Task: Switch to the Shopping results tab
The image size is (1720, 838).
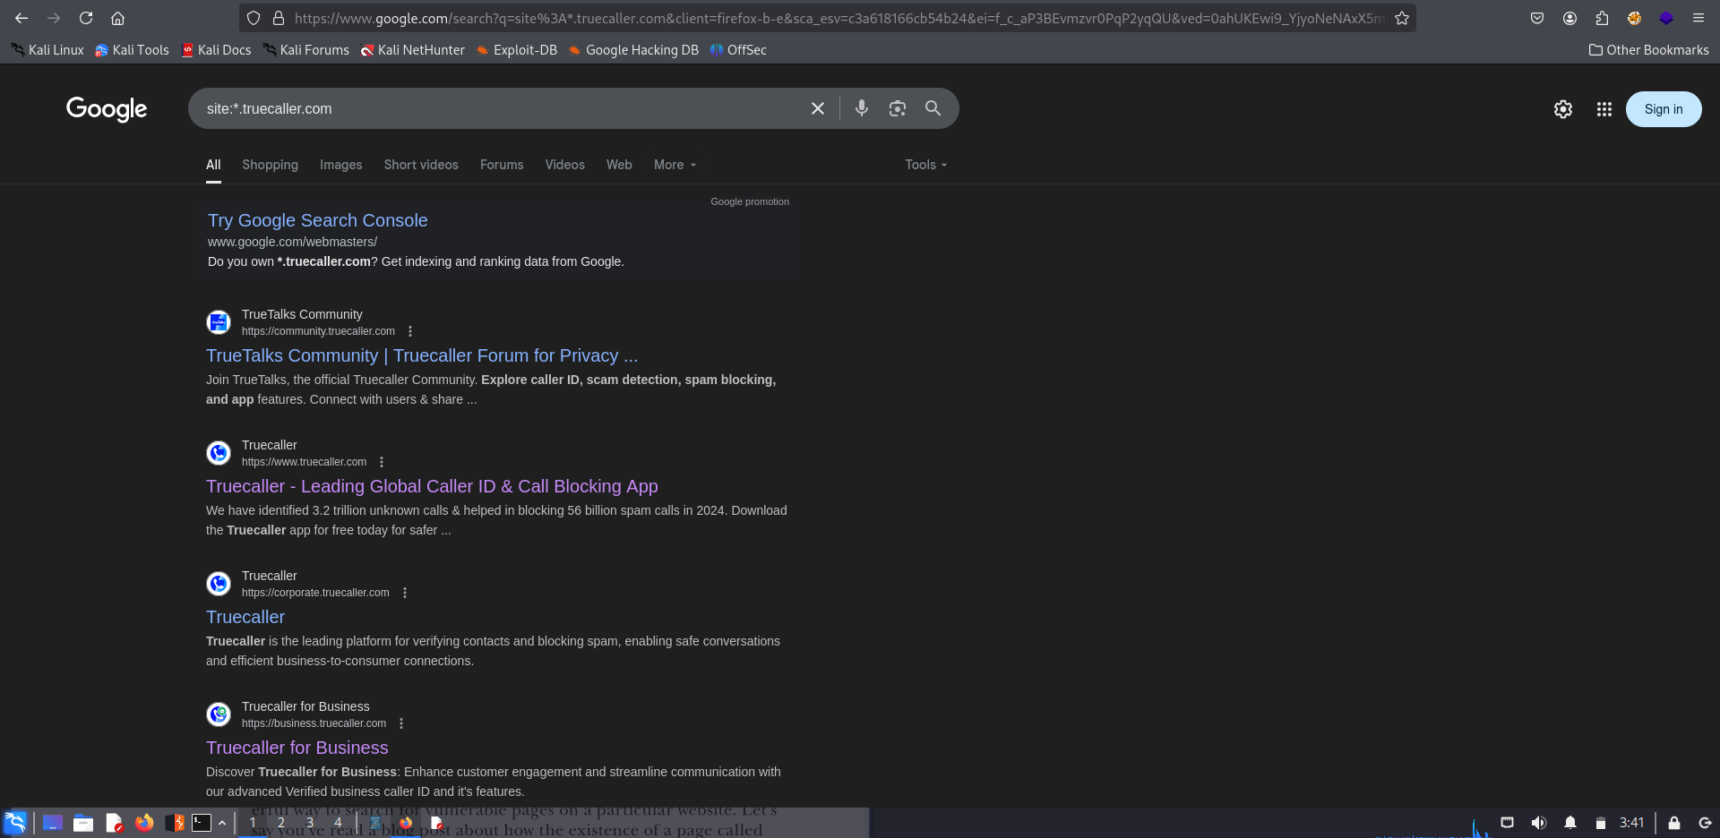Action: coord(270,165)
